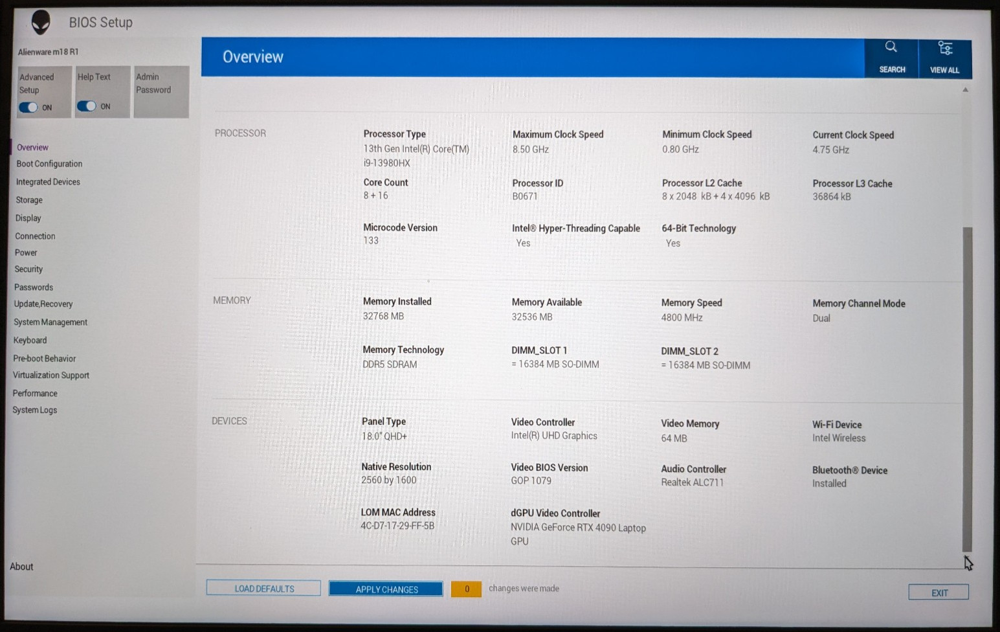Image resolution: width=1000 pixels, height=632 pixels.
Task: Click the Memory Channel Mode value Dual
Action: (x=821, y=318)
